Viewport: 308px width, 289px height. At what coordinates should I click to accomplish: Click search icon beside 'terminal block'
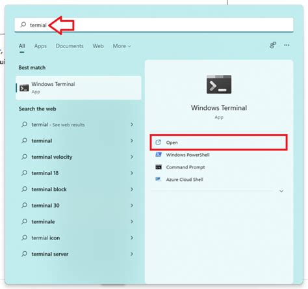click(x=24, y=189)
